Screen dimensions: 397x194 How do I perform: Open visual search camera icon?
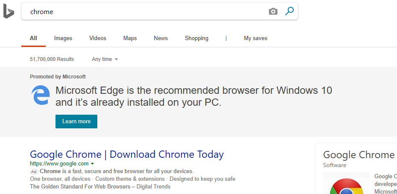tap(273, 12)
